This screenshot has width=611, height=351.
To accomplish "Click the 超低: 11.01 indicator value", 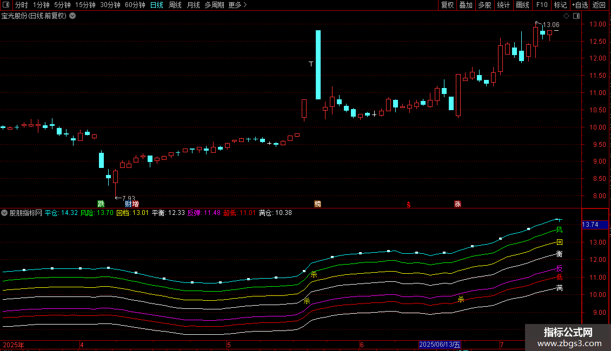I will pyautogui.click(x=239, y=213).
